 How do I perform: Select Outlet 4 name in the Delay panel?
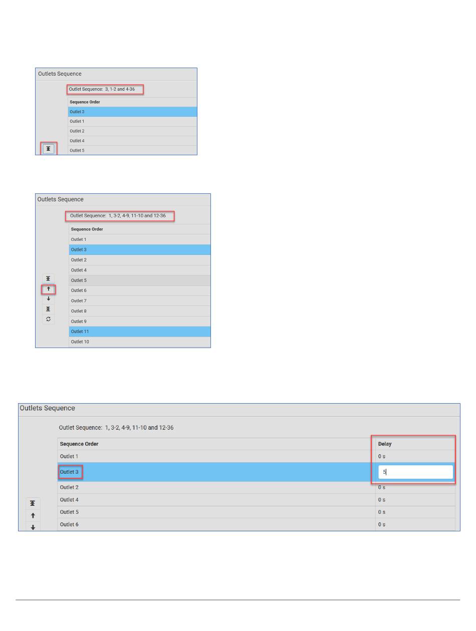[69, 500]
